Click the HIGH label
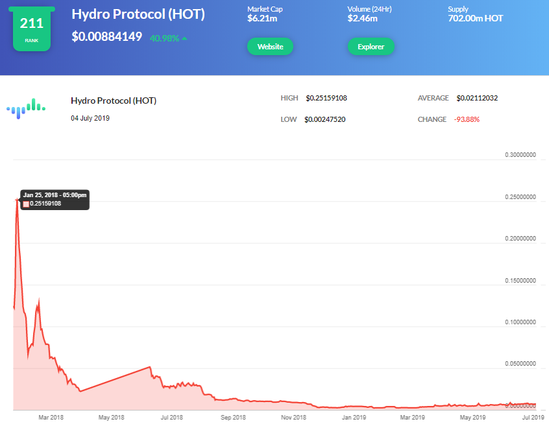 click(x=289, y=99)
